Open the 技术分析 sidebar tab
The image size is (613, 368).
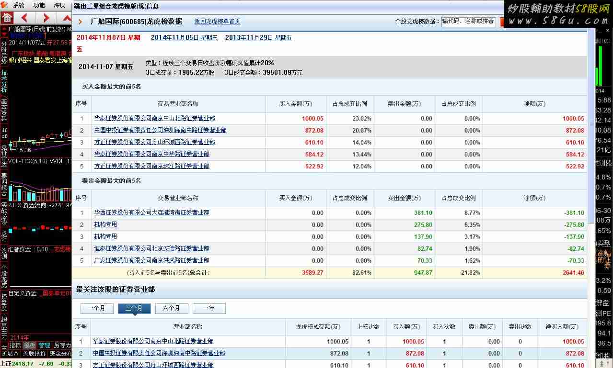pos(4,81)
